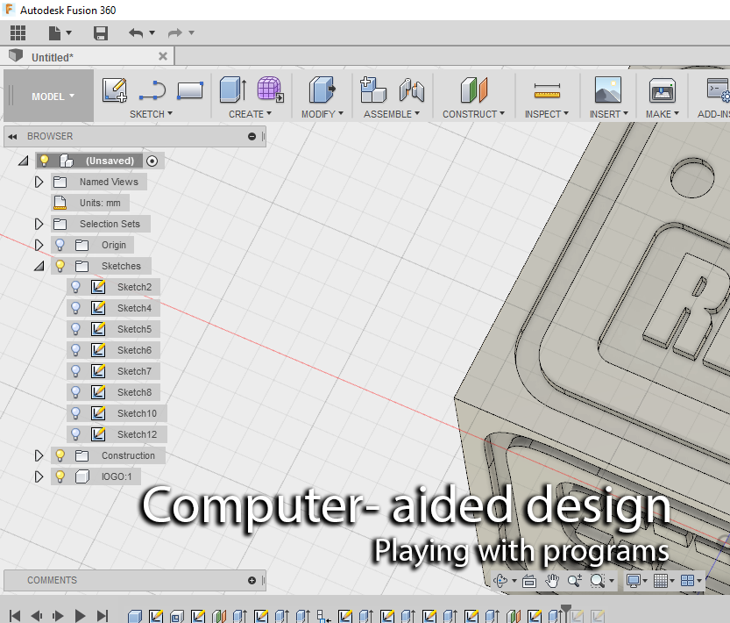Screen dimensions: 730x623
Task: Open the File menu icon
Action: (x=55, y=33)
